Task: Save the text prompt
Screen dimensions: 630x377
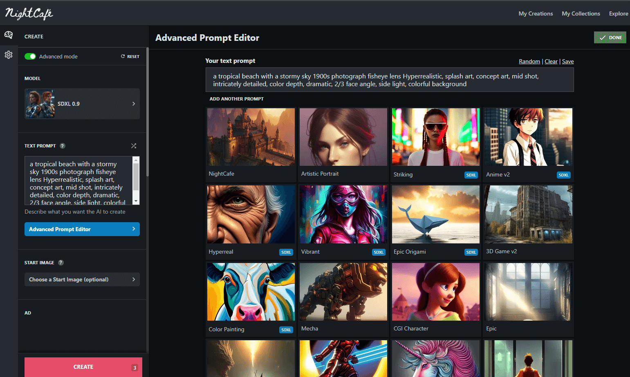Action: (x=568, y=61)
